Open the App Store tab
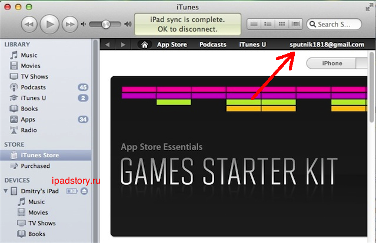This screenshot has height=243, width=376. point(172,45)
